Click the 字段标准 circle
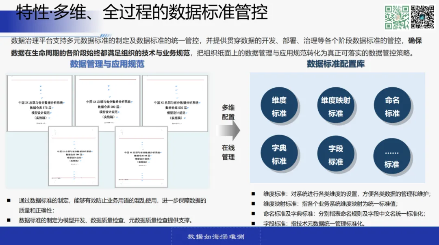The height and width of the screenshot is (245, 439). click(x=336, y=154)
